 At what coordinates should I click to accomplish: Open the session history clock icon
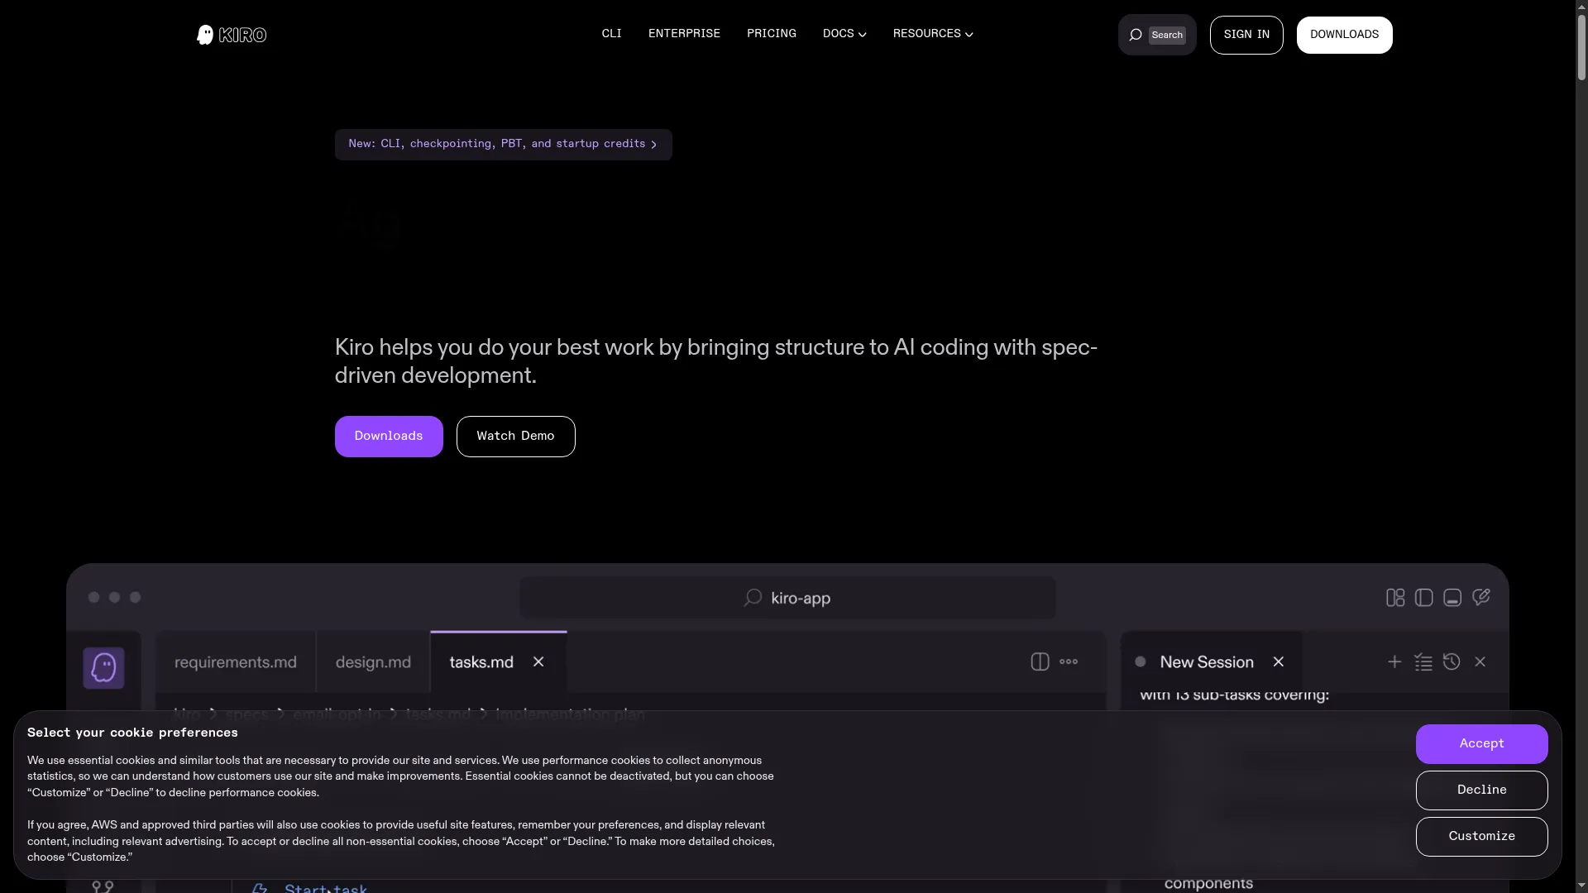tap(1452, 661)
